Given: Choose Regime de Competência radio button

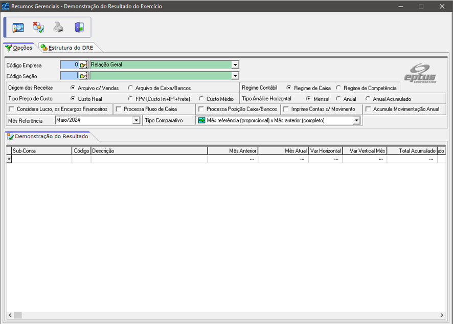Looking at the screenshot, I should [x=338, y=88].
